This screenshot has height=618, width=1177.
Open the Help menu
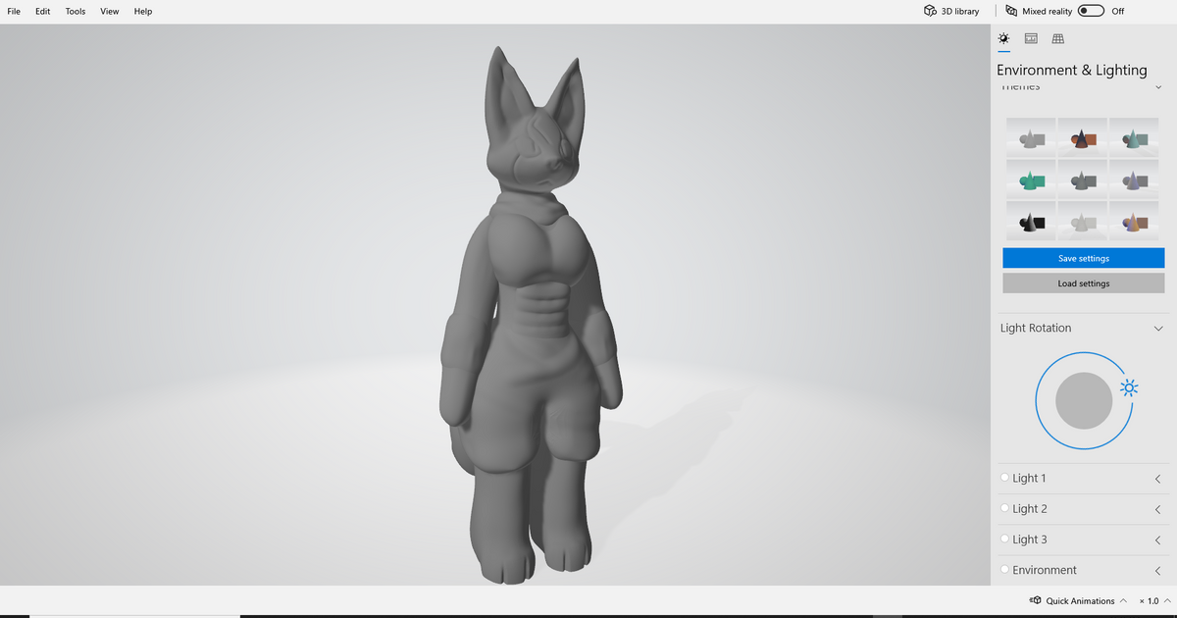(x=143, y=11)
